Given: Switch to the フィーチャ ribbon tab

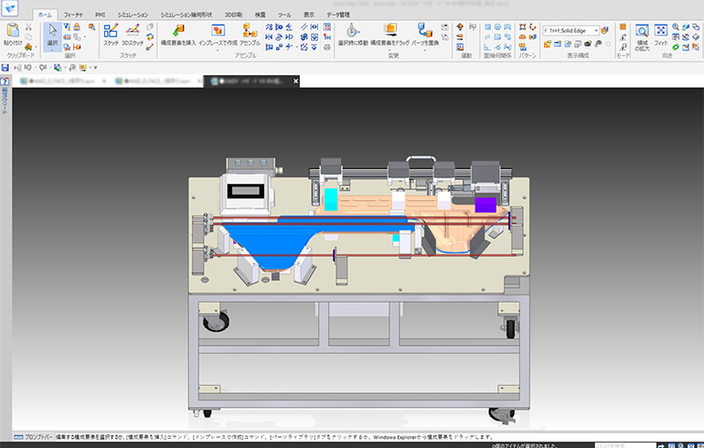Looking at the screenshot, I should click(x=73, y=16).
